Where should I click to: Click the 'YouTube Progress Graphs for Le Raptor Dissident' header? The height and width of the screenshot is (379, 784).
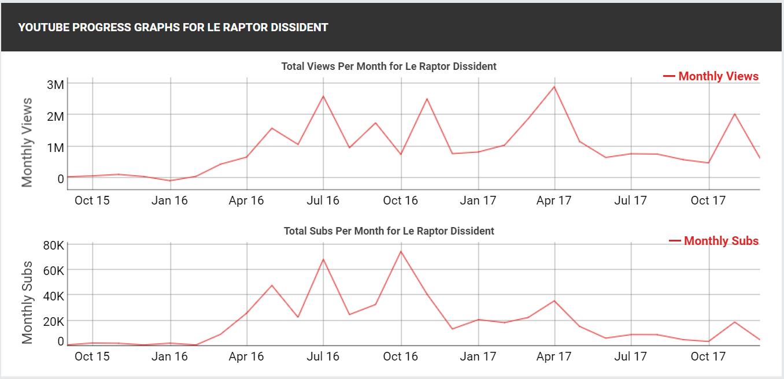(x=173, y=27)
